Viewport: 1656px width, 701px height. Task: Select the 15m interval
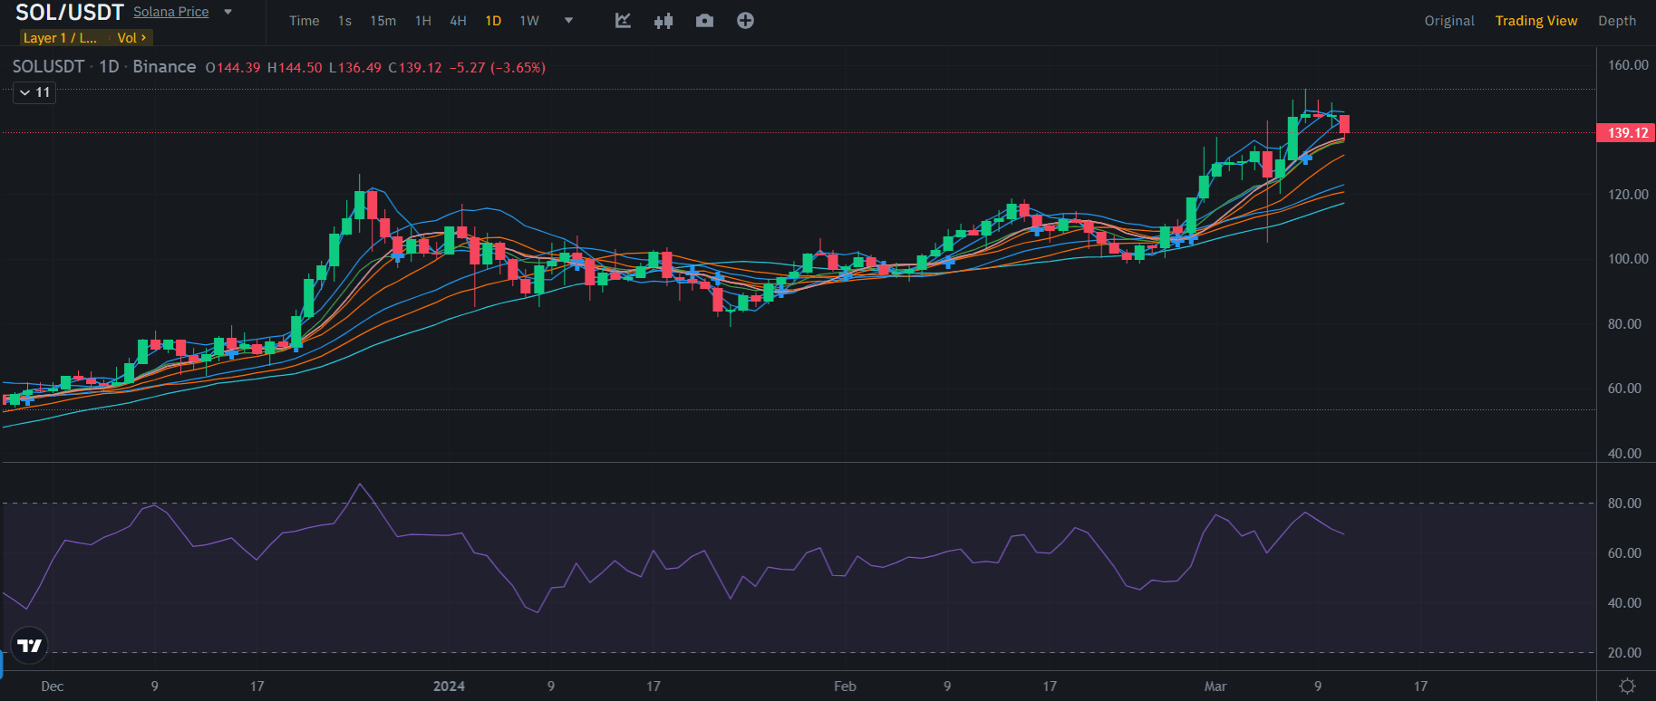[x=383, y=21]
